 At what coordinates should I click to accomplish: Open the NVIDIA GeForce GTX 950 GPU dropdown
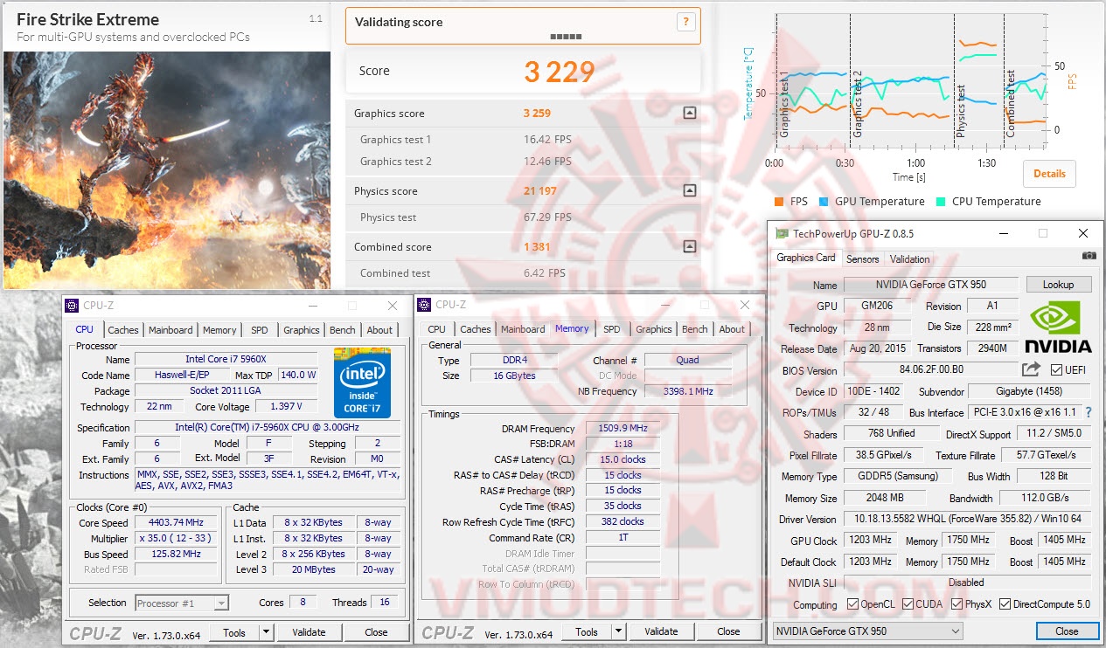coord(868,631)
